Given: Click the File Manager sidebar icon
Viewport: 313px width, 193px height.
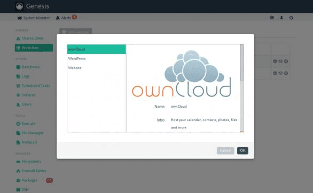Looking at the screenshot, I should [18, 133].
